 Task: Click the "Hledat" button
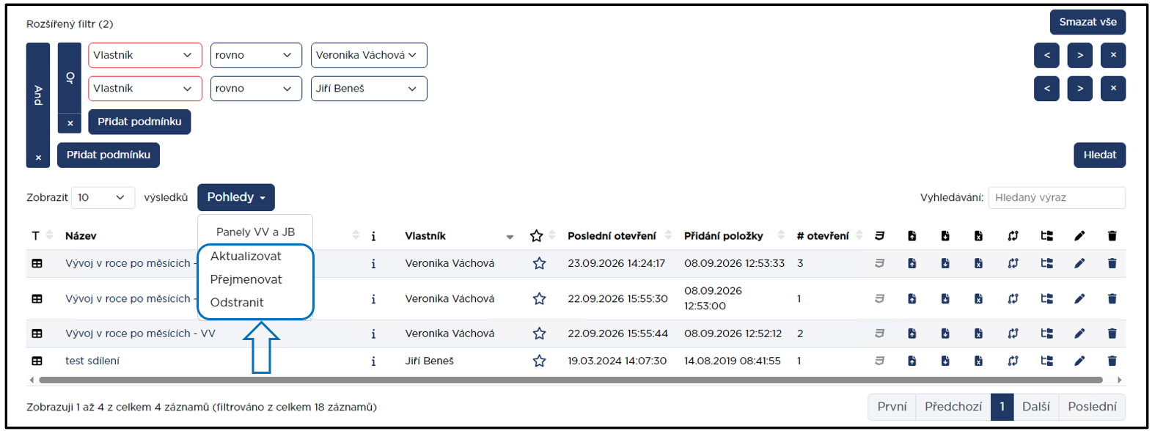pyautogui.click(x=1099, y=155)
